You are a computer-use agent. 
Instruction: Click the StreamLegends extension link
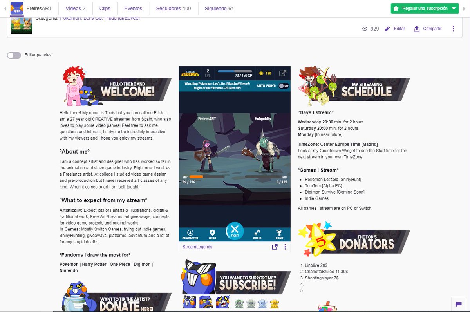coord(197,247)
